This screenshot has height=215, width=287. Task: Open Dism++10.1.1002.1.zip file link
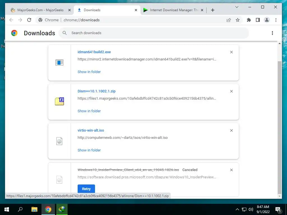click(96, 91)
